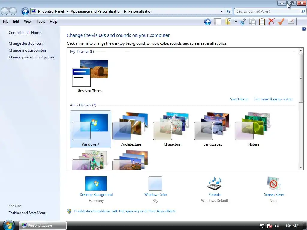Click the Copy toolbar icon
Screen dimensions: 307x230
coord(252,22)
